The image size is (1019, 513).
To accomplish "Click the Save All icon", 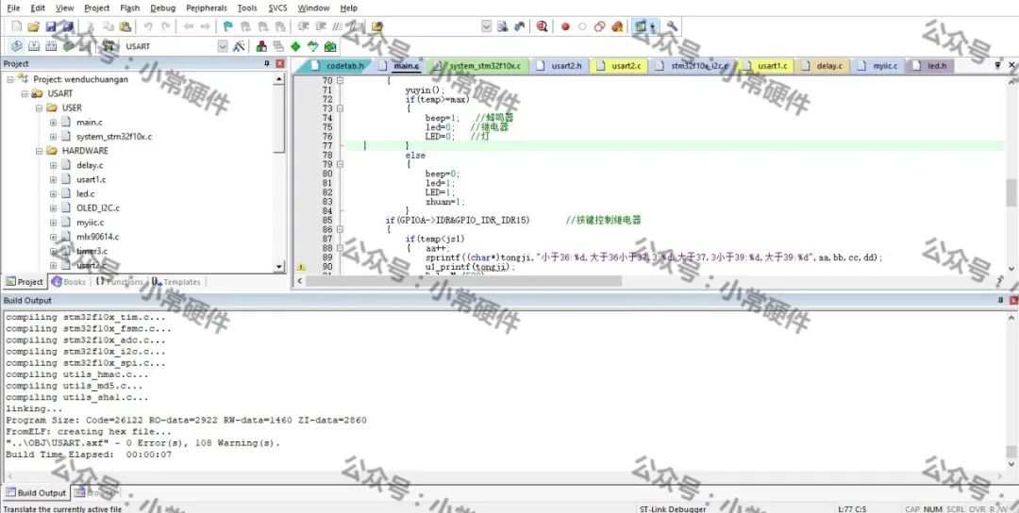I will (x=67, y=26).
